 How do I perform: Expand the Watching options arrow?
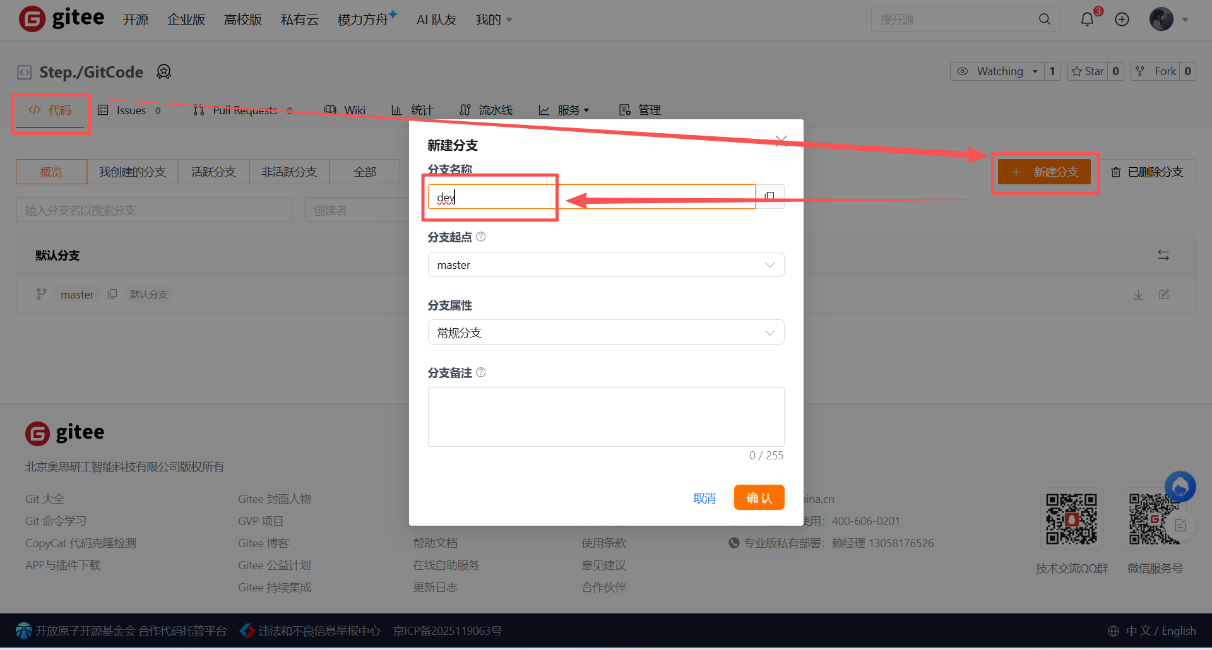click(x=1035, y=71)
